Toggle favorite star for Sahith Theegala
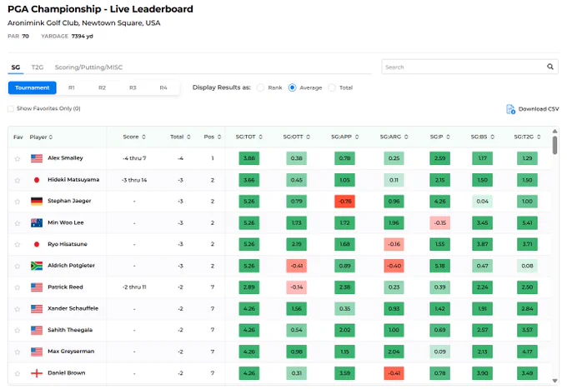 pyautogui.click(x=17, y=331)
